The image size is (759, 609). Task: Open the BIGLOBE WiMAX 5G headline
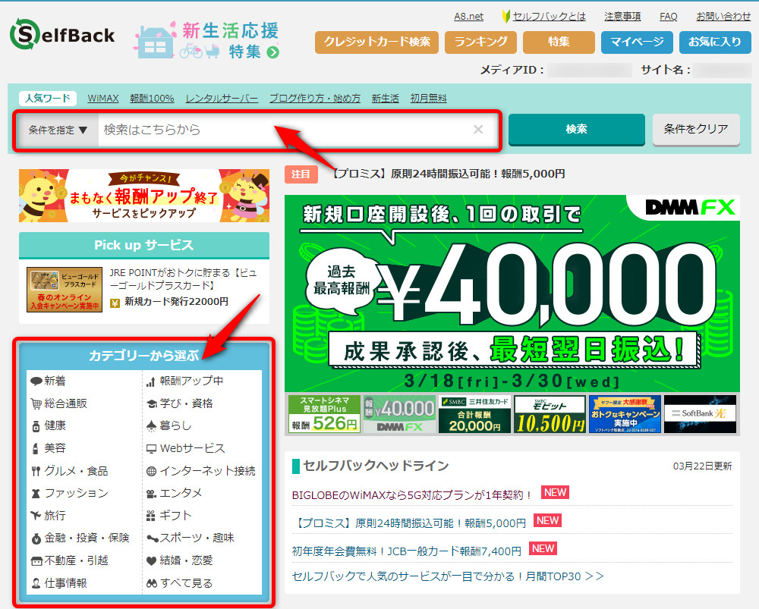(412, 495)
